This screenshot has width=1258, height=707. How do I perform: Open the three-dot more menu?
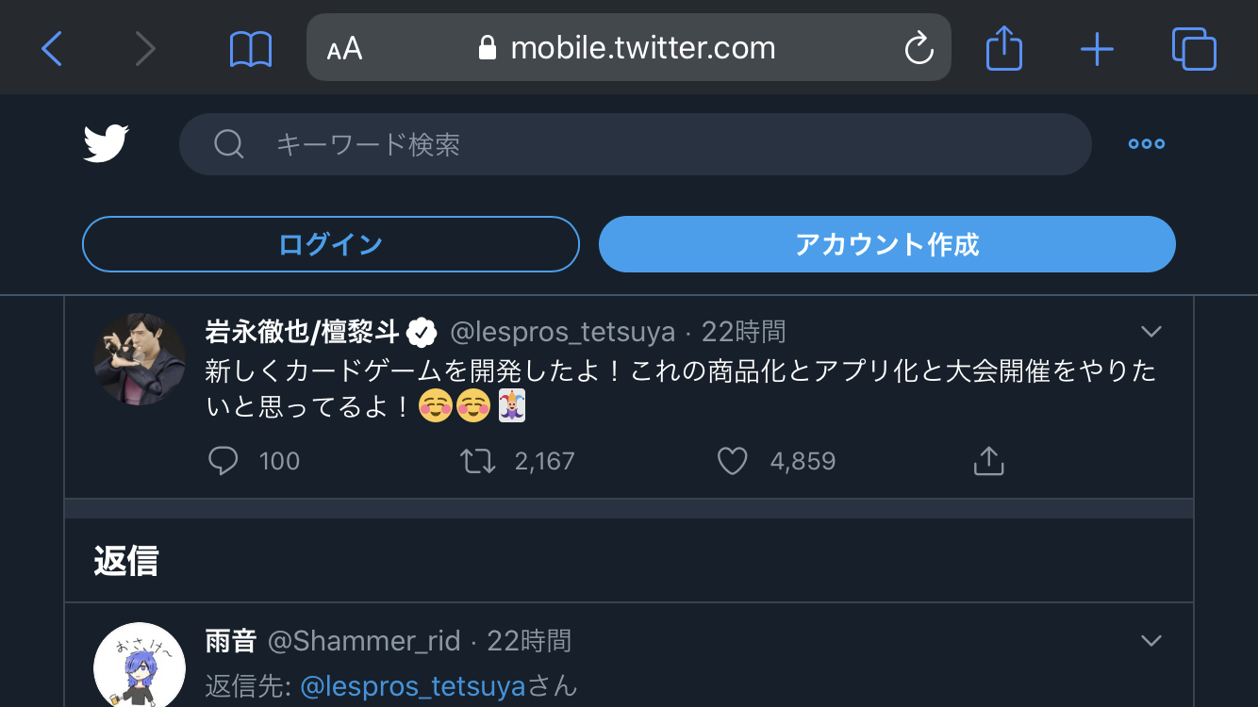pyautogui.click(x=1147, y=144)
